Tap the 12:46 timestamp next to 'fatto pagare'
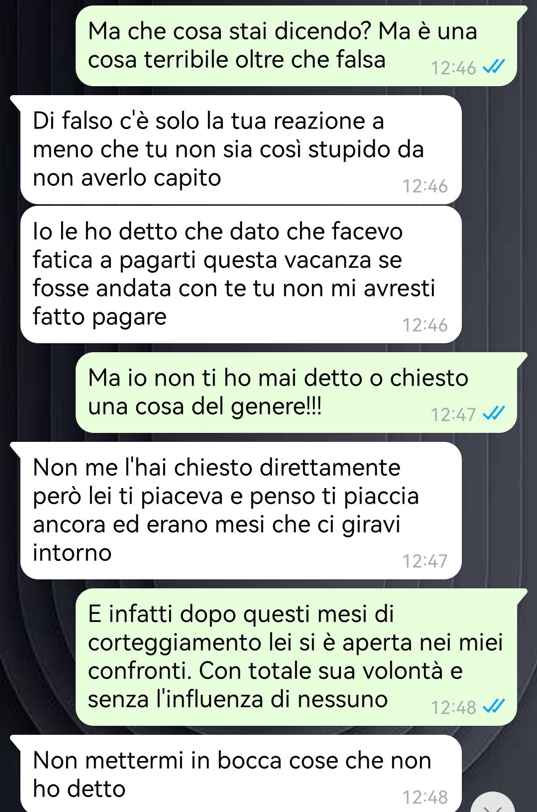537x812 pixels. click(x=425, y=325)
